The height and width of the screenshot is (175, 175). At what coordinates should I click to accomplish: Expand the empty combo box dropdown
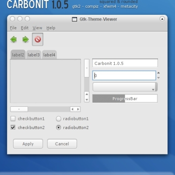(125, 87)
